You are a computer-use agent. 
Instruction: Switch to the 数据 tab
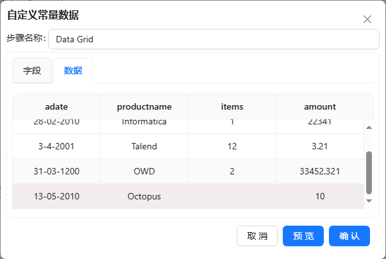(x=73, y=71)
